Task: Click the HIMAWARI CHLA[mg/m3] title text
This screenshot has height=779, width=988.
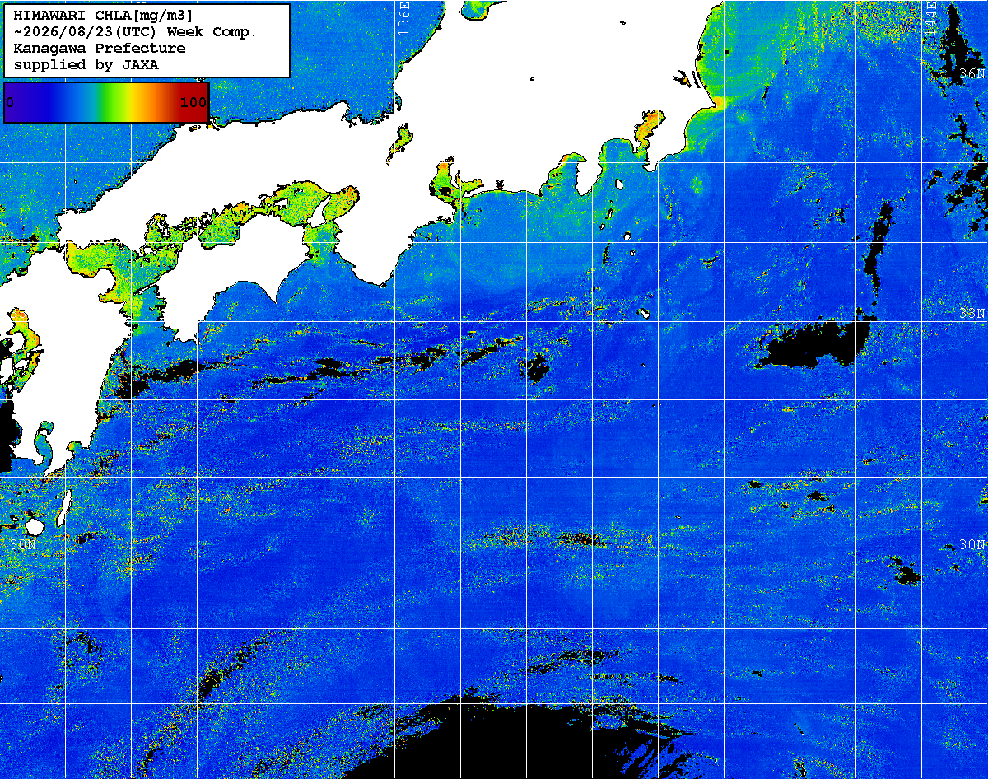Action: pos(105,16)
